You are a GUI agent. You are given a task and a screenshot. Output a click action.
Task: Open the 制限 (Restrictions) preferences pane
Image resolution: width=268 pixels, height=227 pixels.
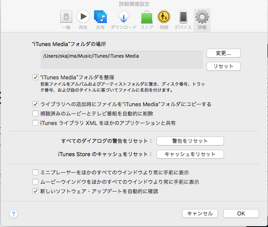[164, 20]
